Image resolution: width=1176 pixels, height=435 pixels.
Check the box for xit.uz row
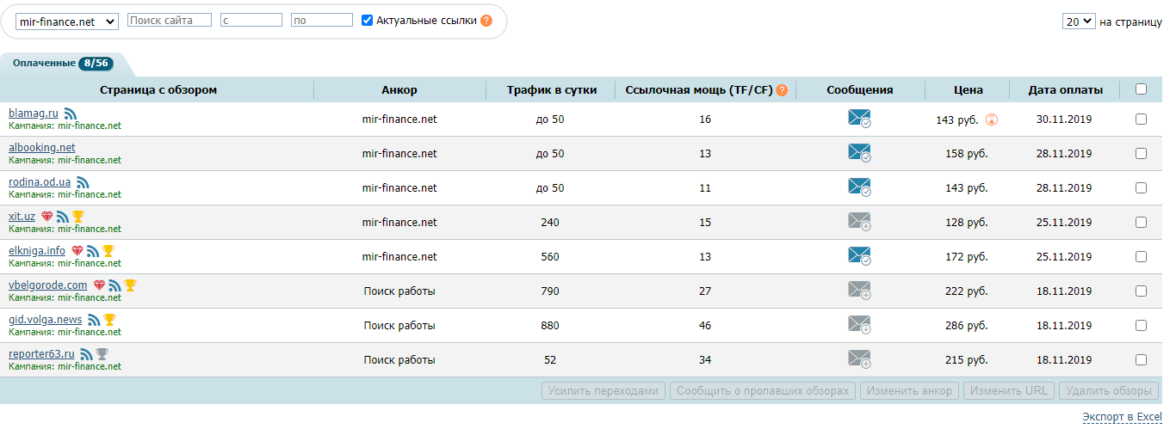point(1141,223)
